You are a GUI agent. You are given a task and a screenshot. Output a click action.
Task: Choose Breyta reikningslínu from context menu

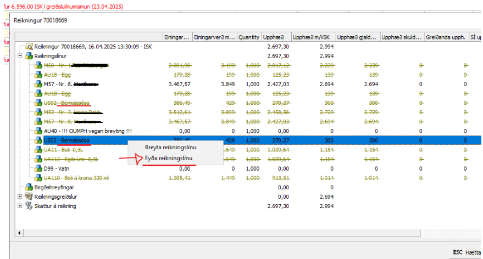(x=170, y=147)
